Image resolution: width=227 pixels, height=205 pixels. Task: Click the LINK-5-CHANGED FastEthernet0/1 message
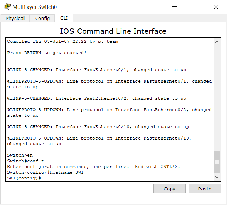point(97,70)
